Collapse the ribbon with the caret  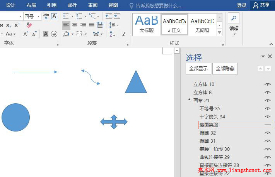(271, 44)
